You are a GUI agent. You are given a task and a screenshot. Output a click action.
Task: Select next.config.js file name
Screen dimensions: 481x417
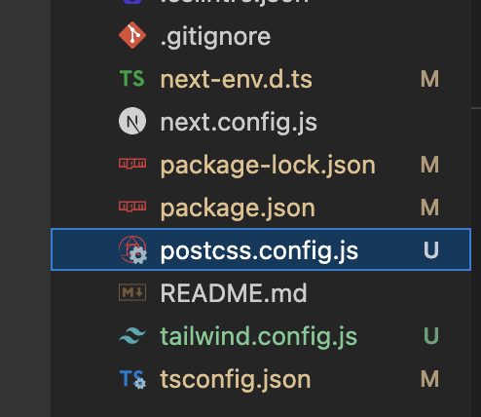coord(239,123)
